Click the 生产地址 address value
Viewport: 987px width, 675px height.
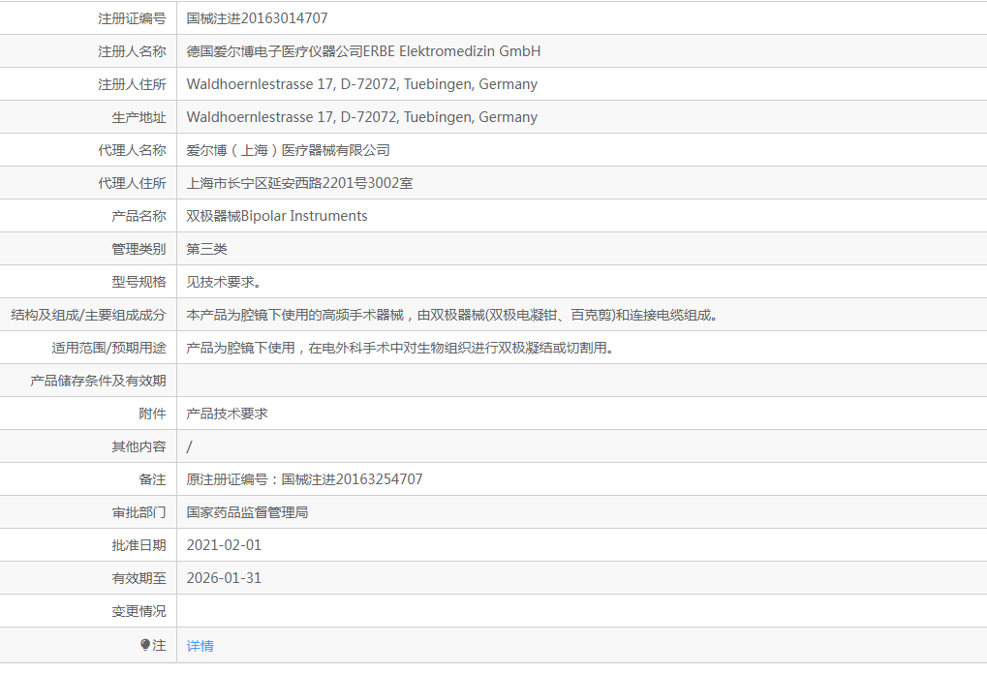click(x=362, y=117)
